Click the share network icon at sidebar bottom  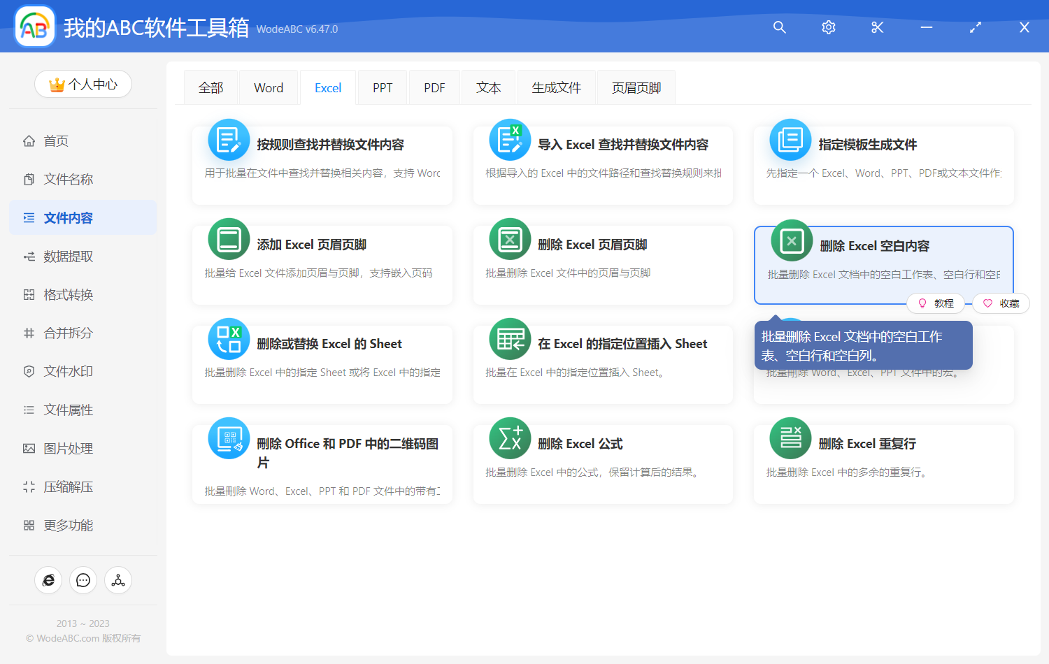point(118,580)
